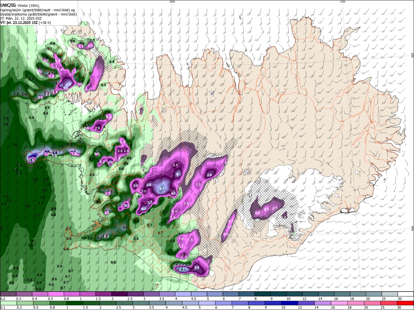Click the 15W longitude label
The image size is (414, 310).
coord(343,2)
